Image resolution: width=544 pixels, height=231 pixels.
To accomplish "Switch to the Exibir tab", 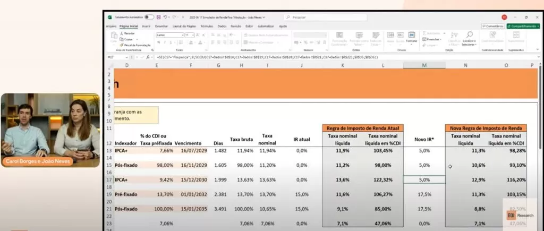I will coord(249,27).
